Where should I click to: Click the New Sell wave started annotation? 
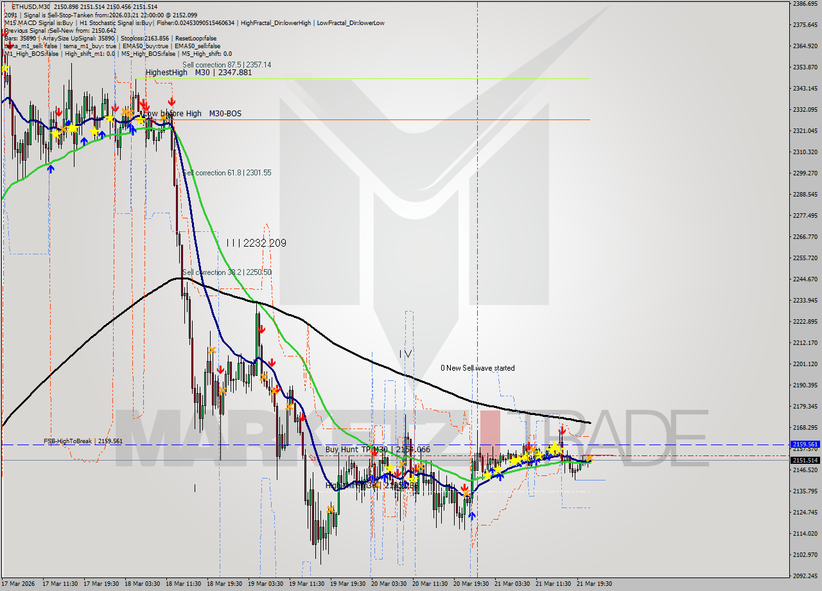pyautogui.click(x=478, y=368)
